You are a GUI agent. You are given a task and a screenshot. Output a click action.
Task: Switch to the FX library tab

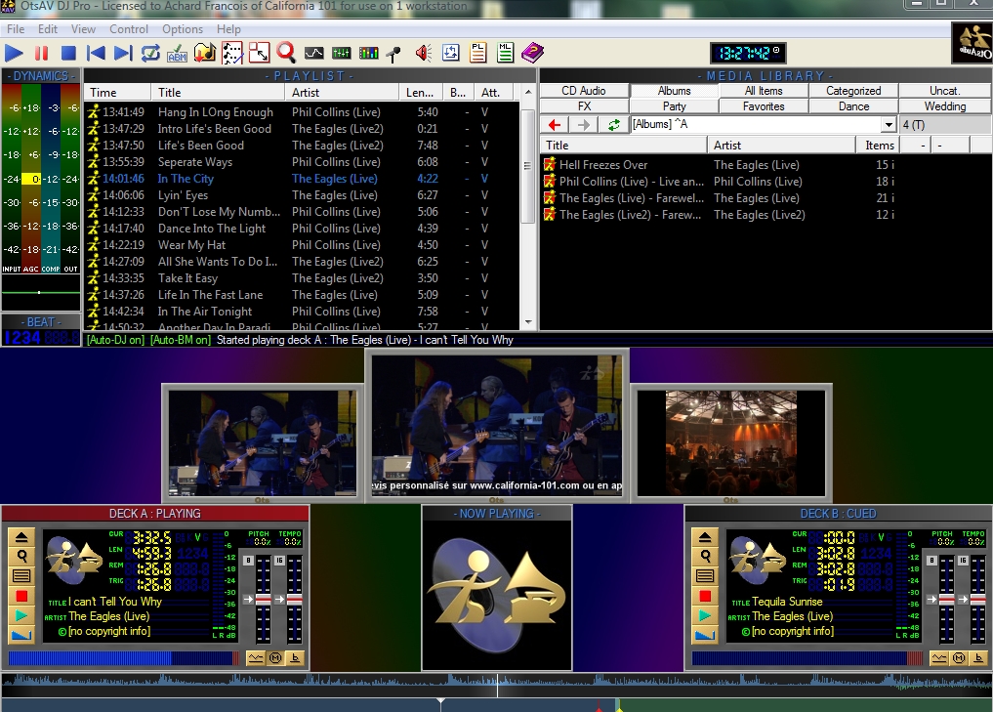584,106
